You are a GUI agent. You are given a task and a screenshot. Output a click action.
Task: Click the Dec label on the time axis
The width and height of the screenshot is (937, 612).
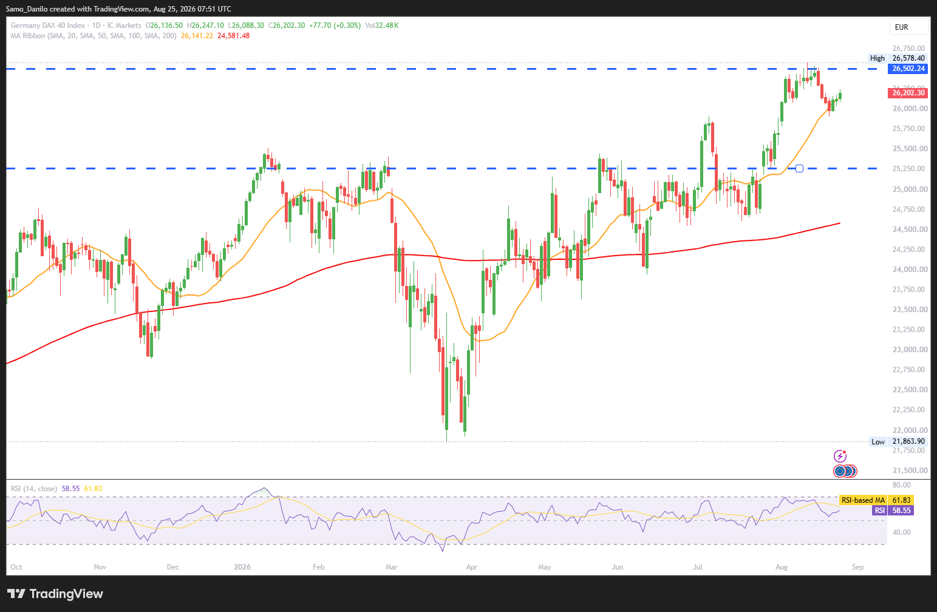point(173,567)
